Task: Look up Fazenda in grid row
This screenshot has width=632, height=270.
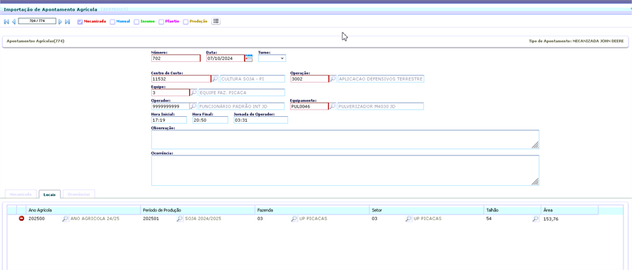Action: click(294, 219)
